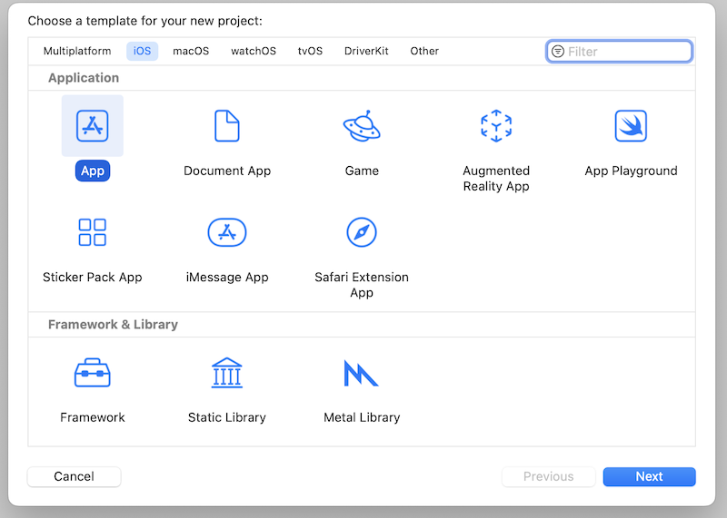Pick the iMessage App template icon
This screenshot has width=727, height=518.
point(227,232)
